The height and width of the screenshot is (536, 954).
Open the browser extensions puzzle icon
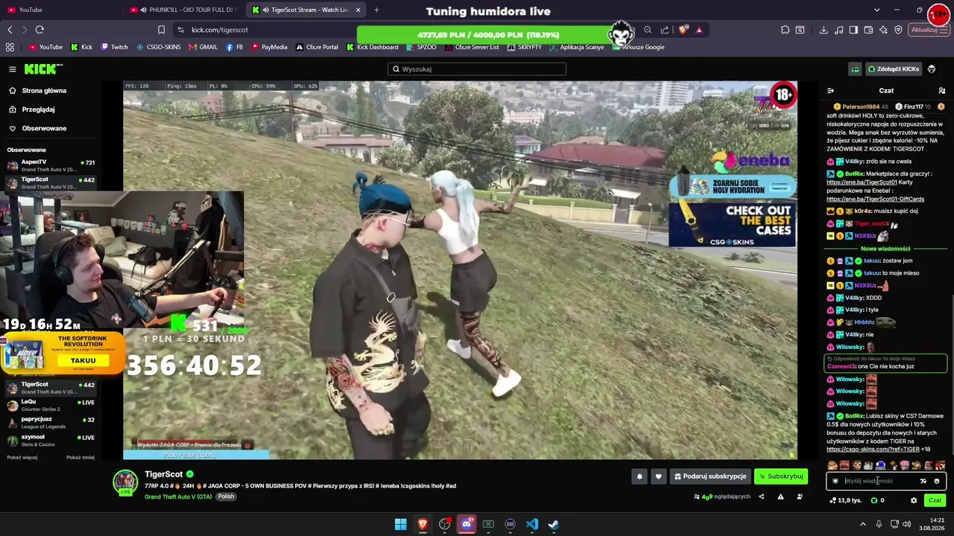point(786,30)
